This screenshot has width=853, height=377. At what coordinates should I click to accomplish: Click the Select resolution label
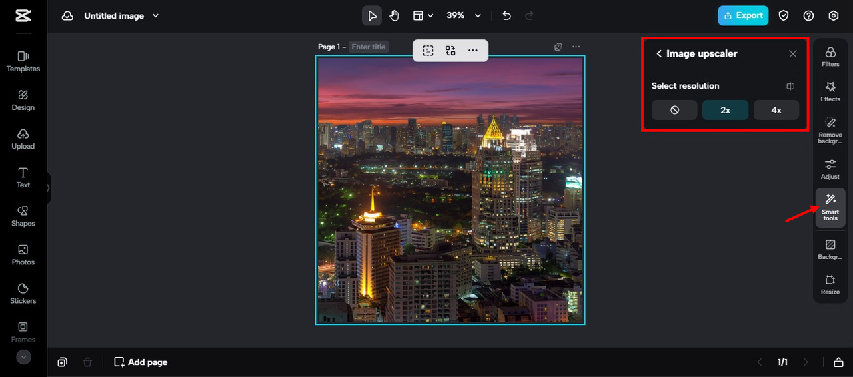tap(685, 86)
